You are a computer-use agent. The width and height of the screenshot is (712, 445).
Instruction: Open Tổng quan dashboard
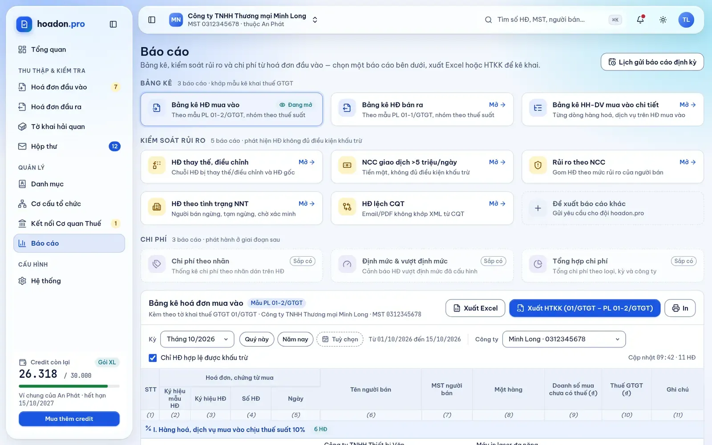[69, 49]
